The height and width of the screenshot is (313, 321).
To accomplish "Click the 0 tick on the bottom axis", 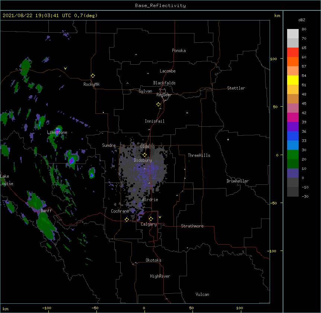I will pos(144,308).
